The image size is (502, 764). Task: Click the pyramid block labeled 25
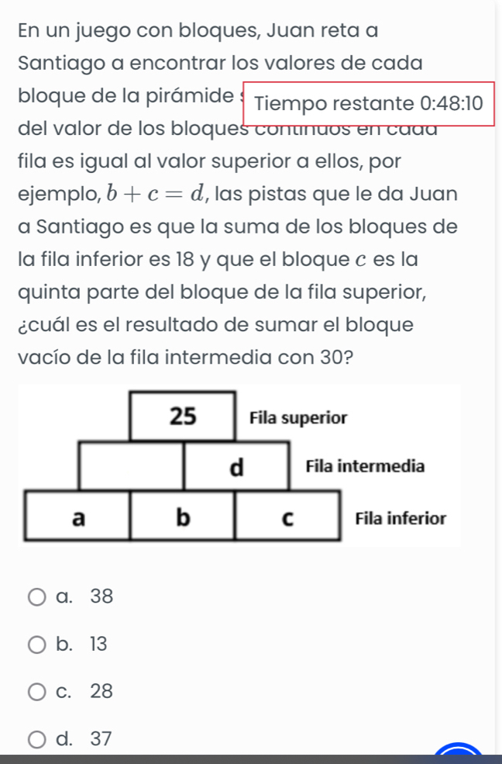coord(182,416)
